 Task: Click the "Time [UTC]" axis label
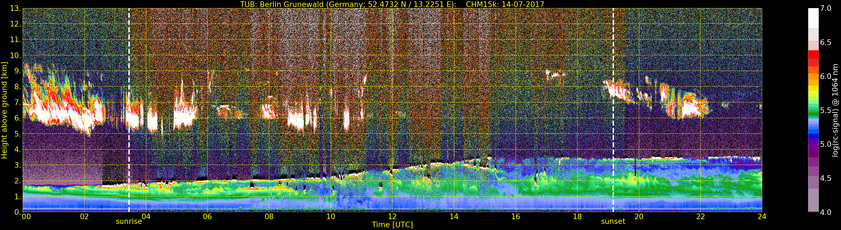click(392, 225)
